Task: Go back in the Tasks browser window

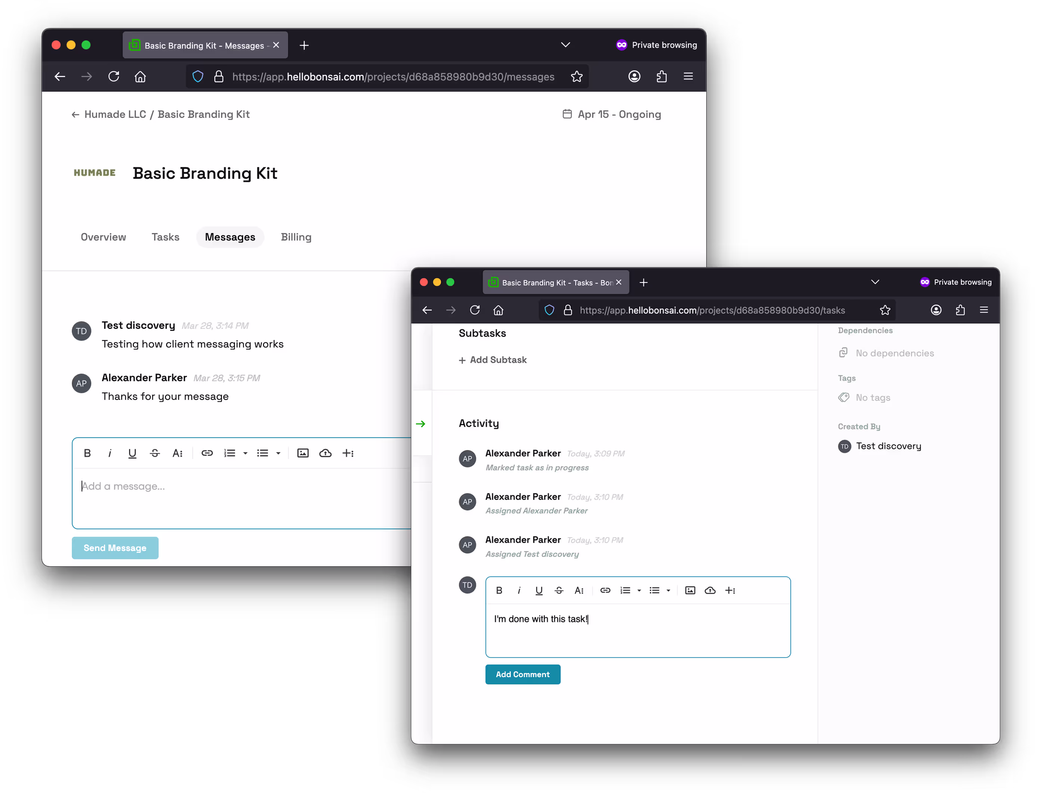Action: pos(427,310)
